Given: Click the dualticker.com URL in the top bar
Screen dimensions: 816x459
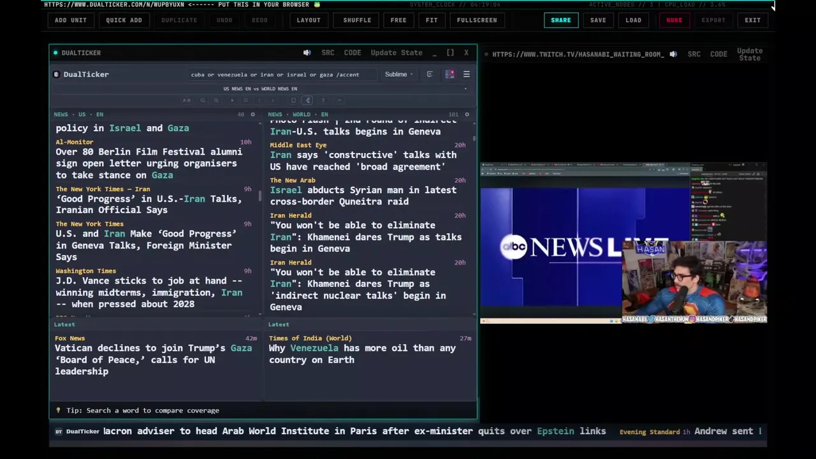Looking at the screenshot, I should (114, 4).
